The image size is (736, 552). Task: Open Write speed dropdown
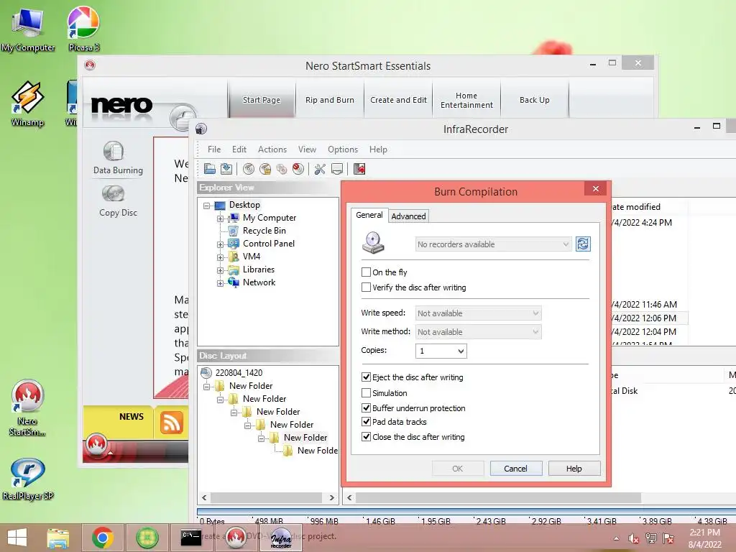[478, 313]
